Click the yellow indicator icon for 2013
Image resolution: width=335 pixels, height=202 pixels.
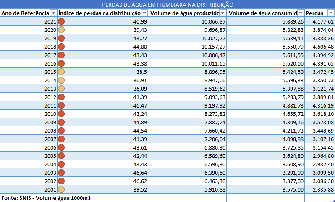(x=61, y=89)
